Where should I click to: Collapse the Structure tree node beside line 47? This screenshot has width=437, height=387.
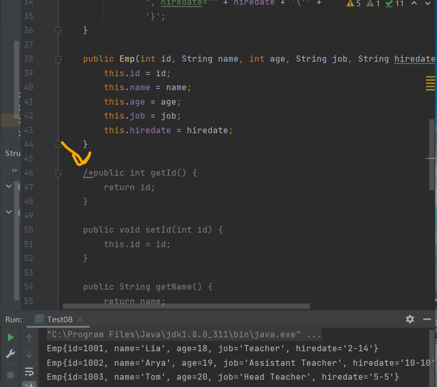click(x=9, y=186)
